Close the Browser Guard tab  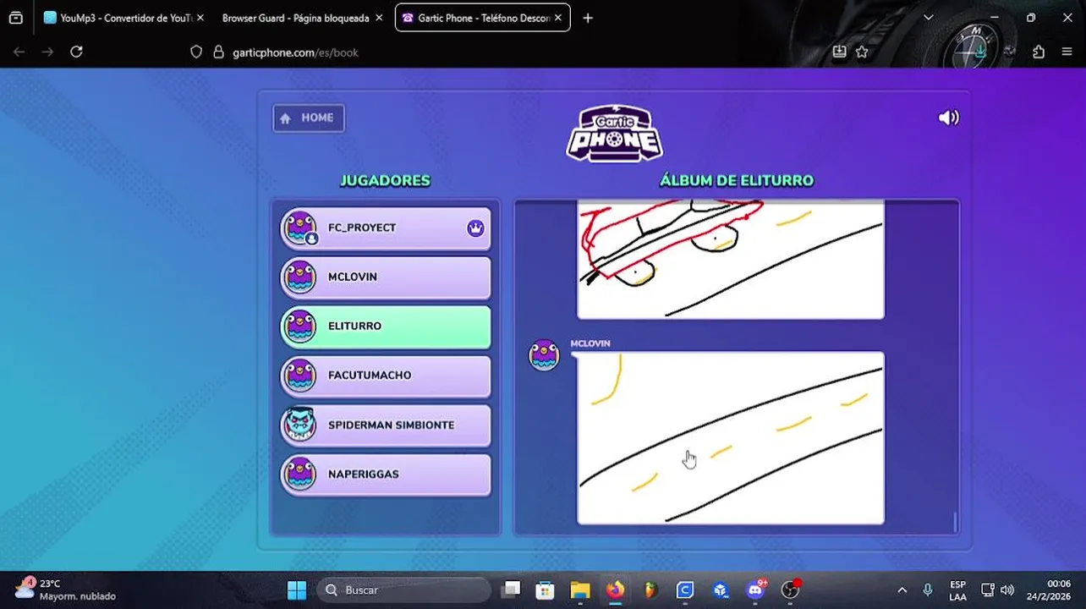tap(378, 18)
